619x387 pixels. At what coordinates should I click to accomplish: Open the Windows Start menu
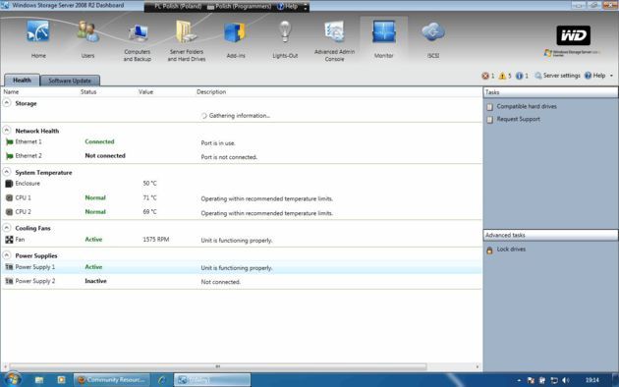click(x=12, y=379)
